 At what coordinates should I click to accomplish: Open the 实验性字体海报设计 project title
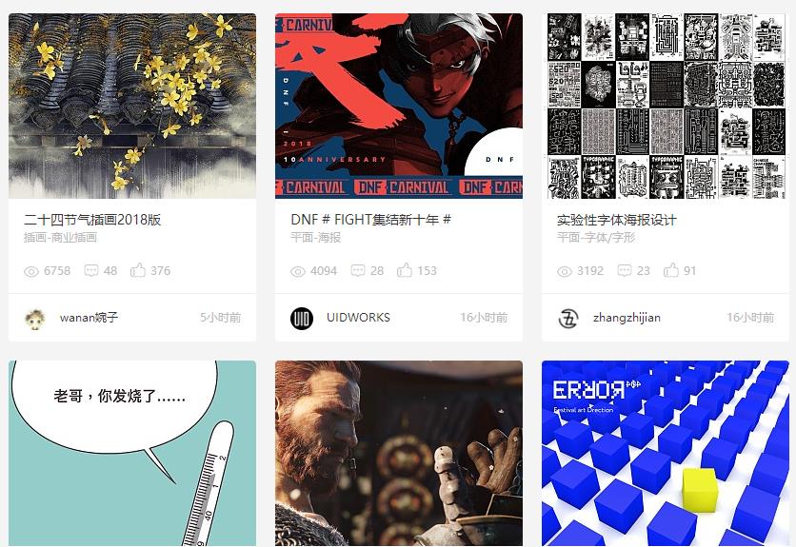pyautogui.click(x=617, y=220)
